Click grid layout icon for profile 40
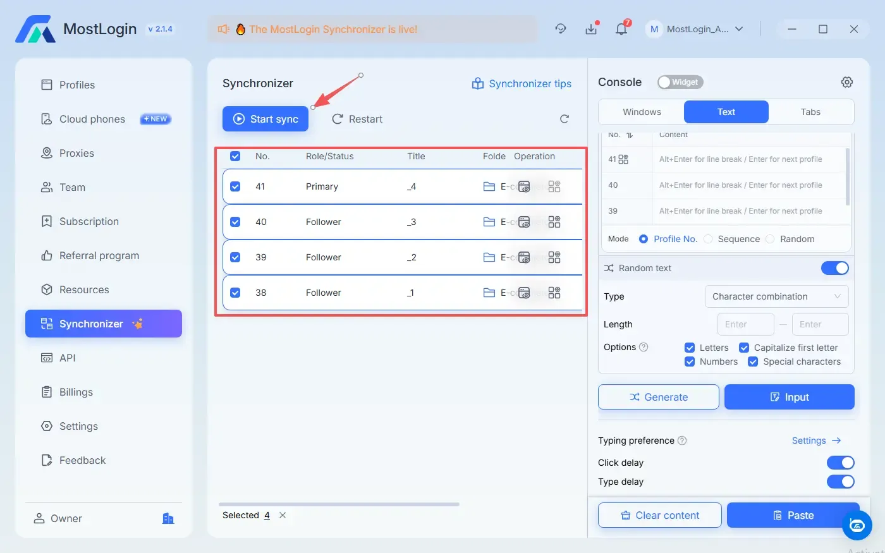This screenshot has width=885, height=553. tap(554, 222)
